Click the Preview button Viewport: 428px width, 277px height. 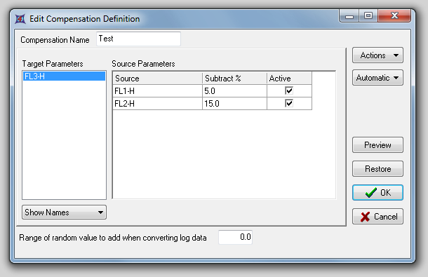click(x=377, y=145)
